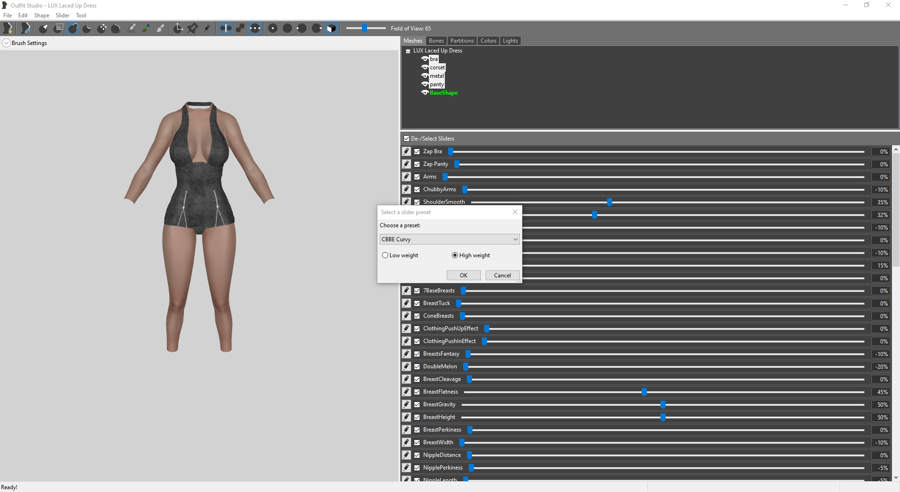900x492 pixels.
Task: Click the Field of View slider handle
Action: pyautogui.click(x=364, y=29)
